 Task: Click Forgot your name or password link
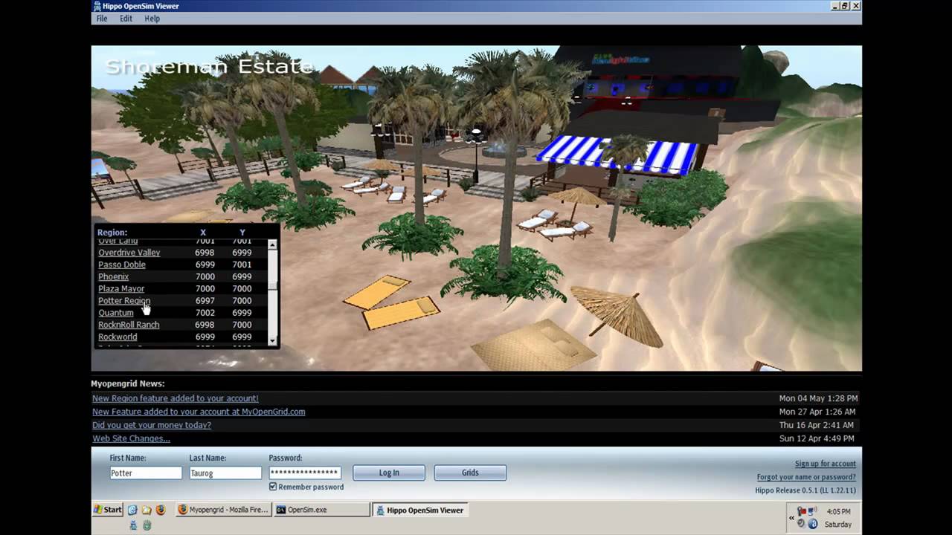click(806, 477)
